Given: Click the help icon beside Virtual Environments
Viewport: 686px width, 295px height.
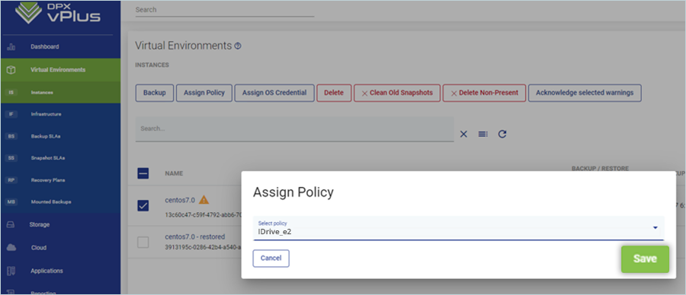Looking at the screenshot, I should [x=238, y=46].
